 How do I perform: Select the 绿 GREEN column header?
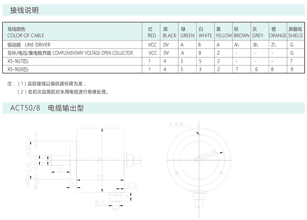click(187, 32)
